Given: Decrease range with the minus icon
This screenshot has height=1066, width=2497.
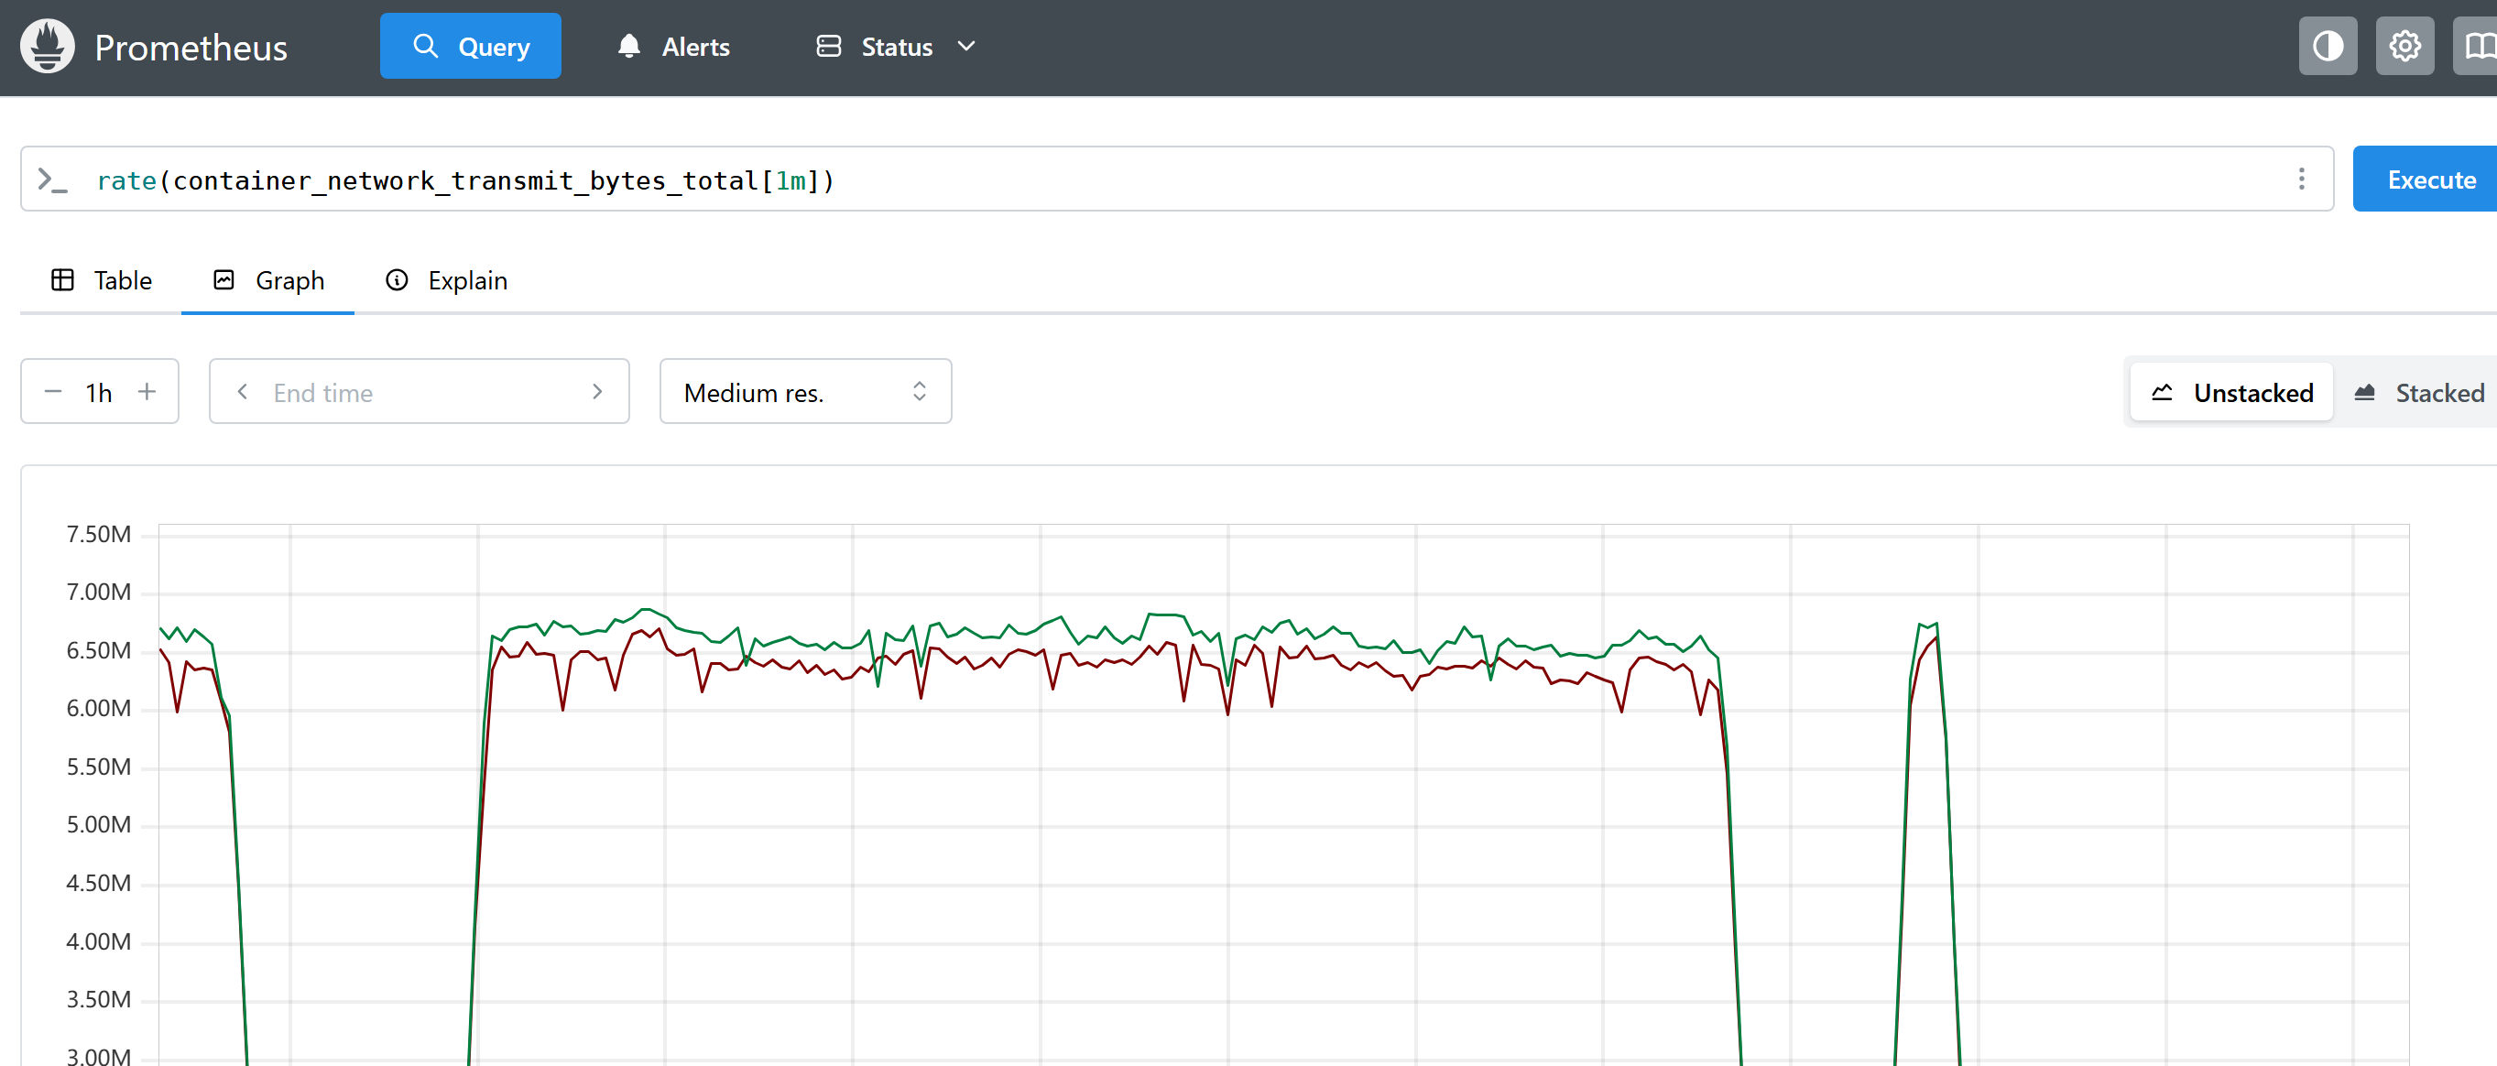Looking at the screenshot, I should click(x=53, y=393).
